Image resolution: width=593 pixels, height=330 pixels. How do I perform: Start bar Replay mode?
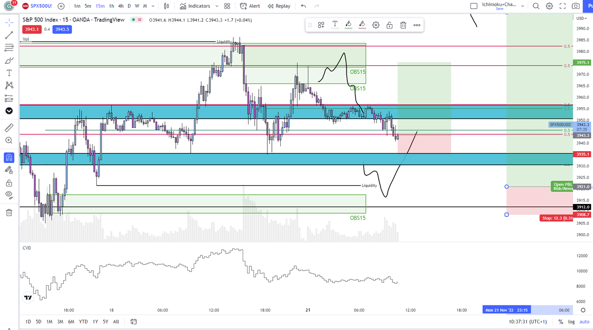tap(279, 6)
